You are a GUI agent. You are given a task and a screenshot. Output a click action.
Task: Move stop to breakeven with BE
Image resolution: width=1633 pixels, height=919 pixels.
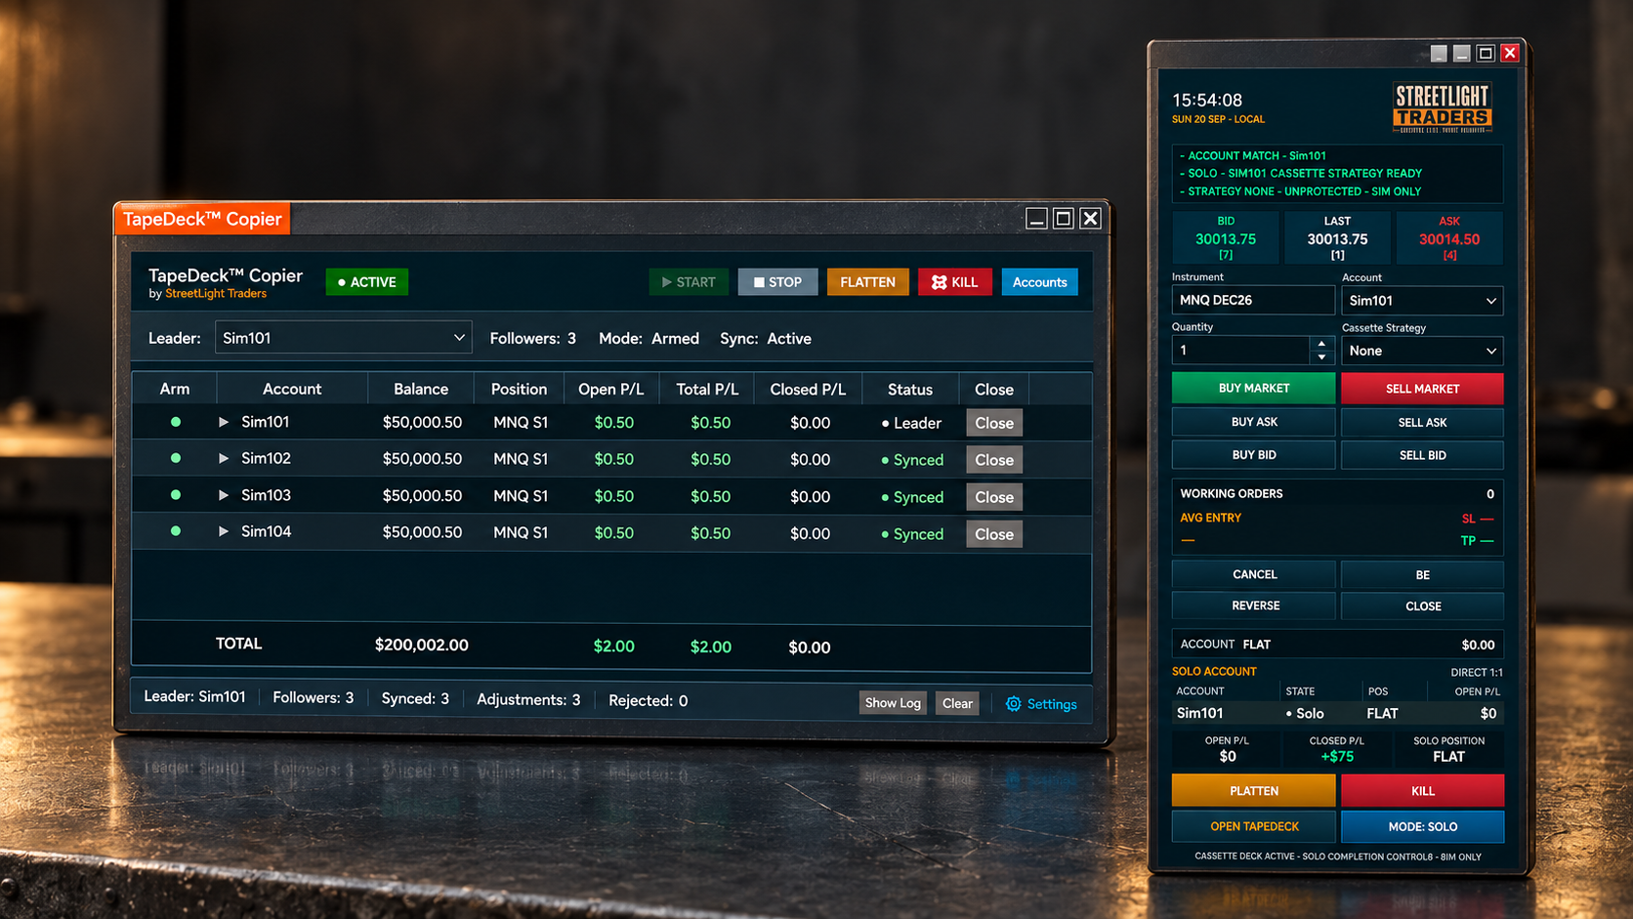tap(1422, 574)
